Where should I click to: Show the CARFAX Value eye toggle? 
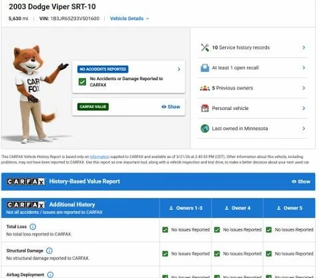(171, 107)
